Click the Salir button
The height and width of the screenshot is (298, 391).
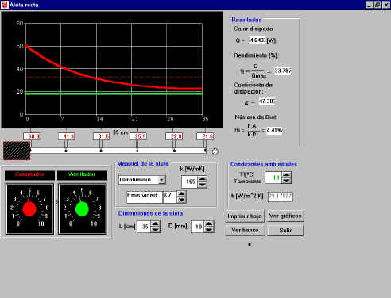(285, 231)
